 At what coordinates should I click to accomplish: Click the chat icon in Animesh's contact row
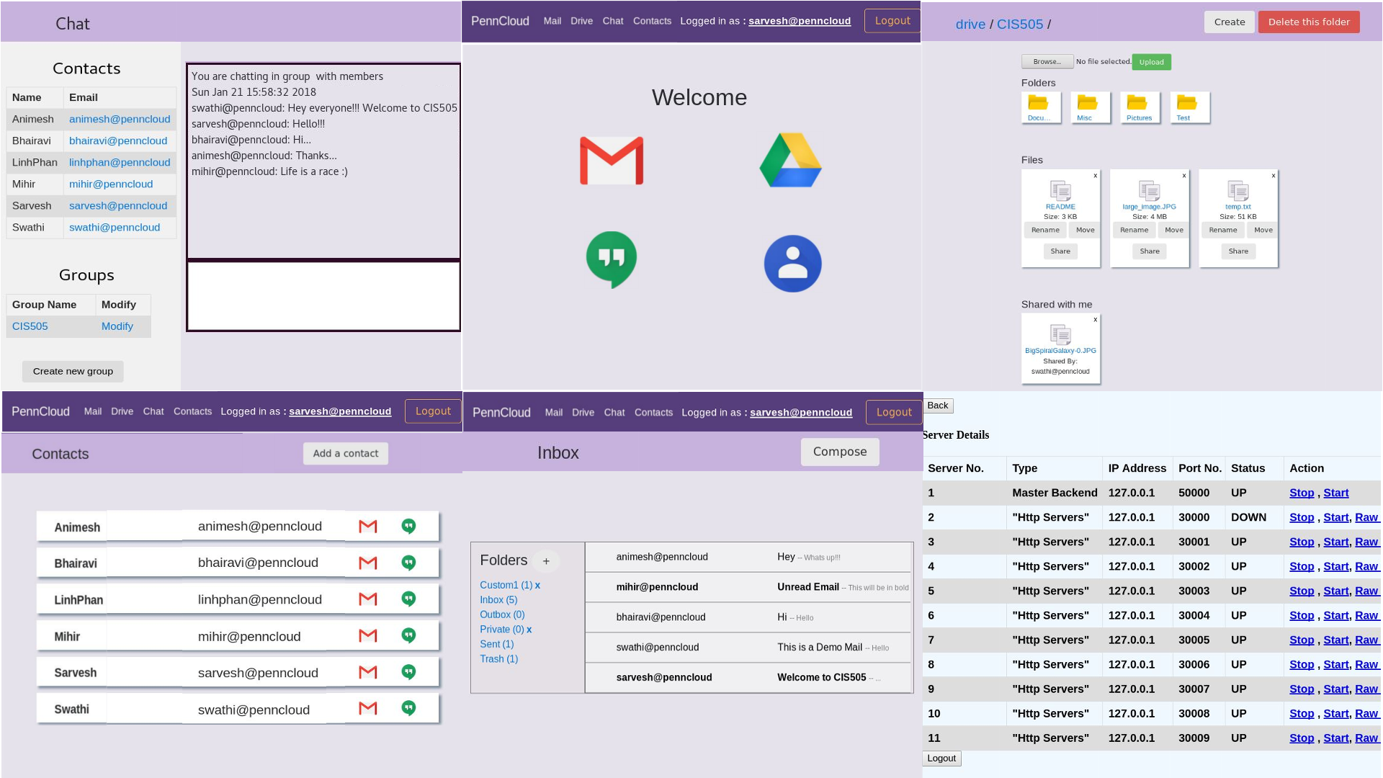tap(408, 527)
